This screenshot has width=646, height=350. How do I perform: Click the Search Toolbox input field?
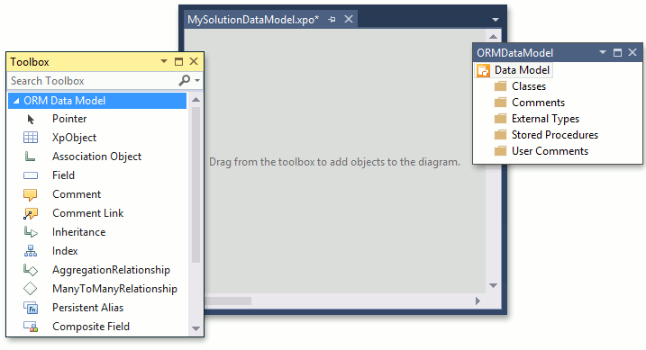93,81
